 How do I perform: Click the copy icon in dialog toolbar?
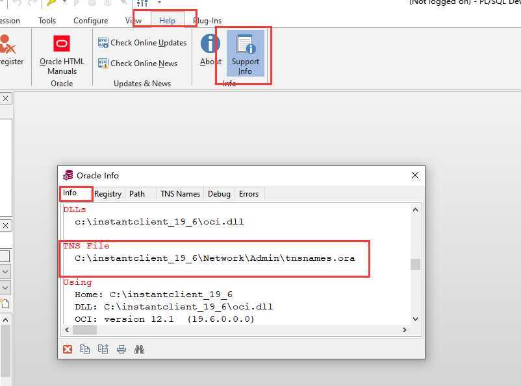(x=84, y=349)
